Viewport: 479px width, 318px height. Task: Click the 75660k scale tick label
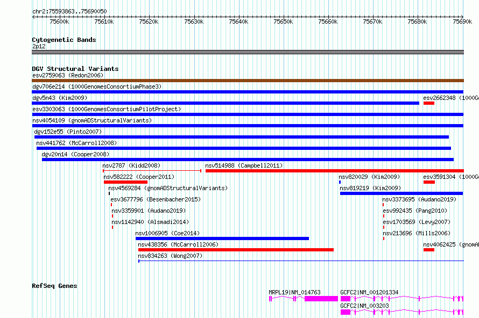tap(328, 21)
